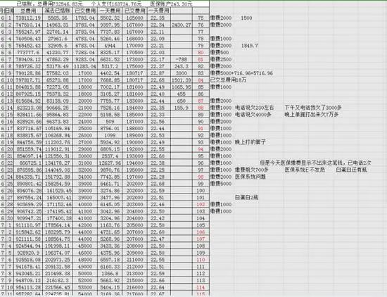
Task: Select the cell containing 1366.8
Action: click(x=110, y=274)
